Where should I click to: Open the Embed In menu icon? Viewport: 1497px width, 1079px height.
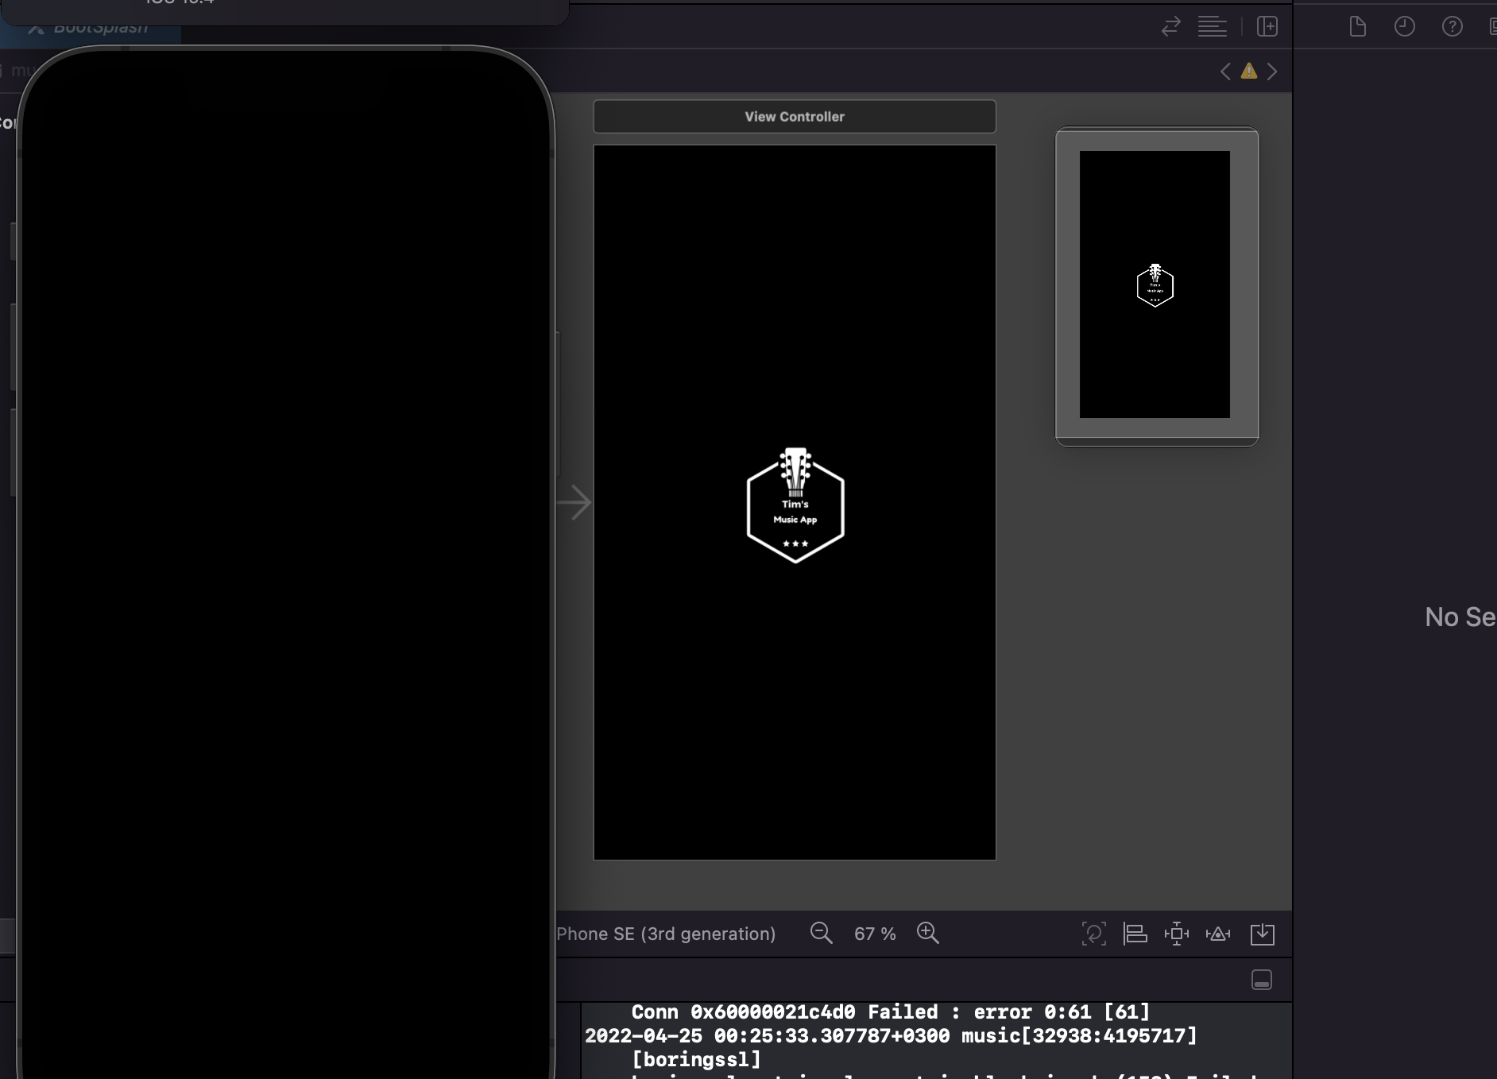[x=1263, y=934]
